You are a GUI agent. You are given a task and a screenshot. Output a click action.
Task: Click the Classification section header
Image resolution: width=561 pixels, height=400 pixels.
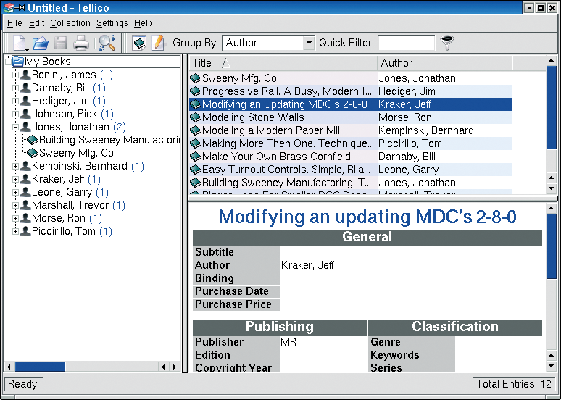pyautogui.click(x=454, y=327)
